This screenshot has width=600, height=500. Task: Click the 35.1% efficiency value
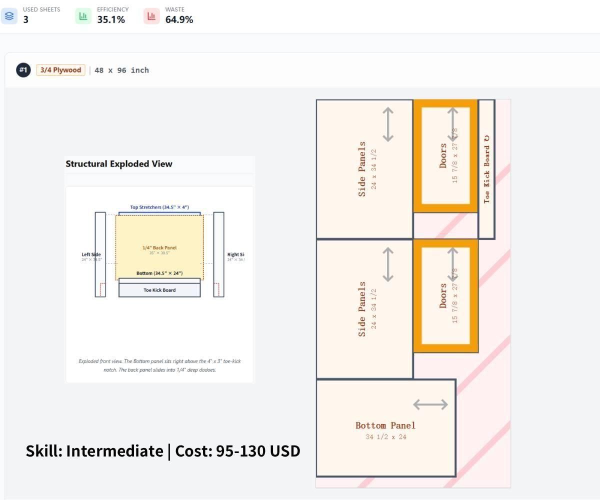pyautogui.click(x=111, y=19)
